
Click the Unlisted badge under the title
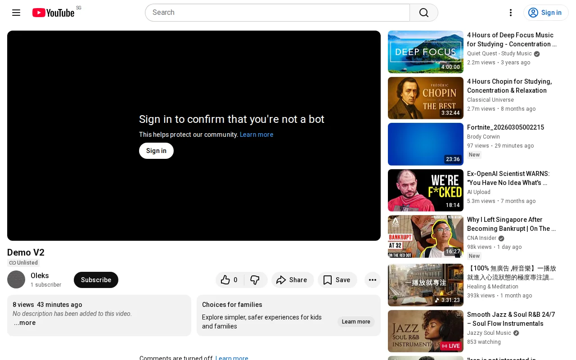click(23, 263)
